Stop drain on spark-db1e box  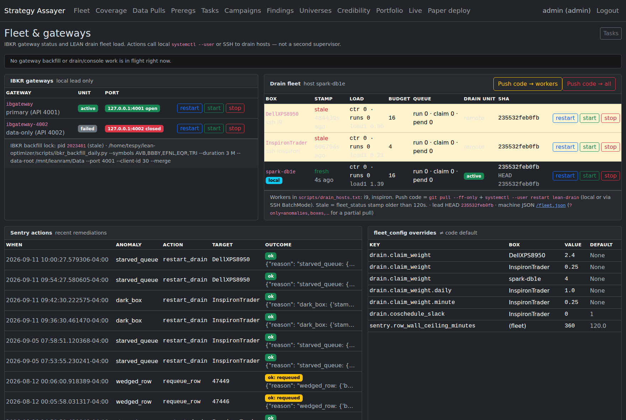[610, 176]
